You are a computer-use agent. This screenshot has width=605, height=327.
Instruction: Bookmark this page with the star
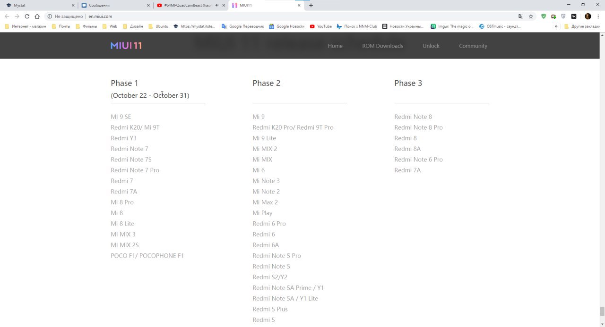click(x=531, y=16)
